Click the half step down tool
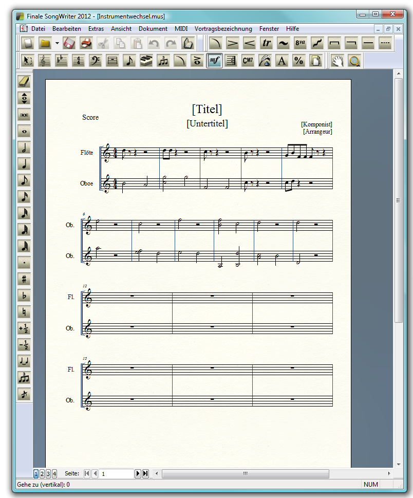This screenshot has width=413, height=498. click(25, 345)
